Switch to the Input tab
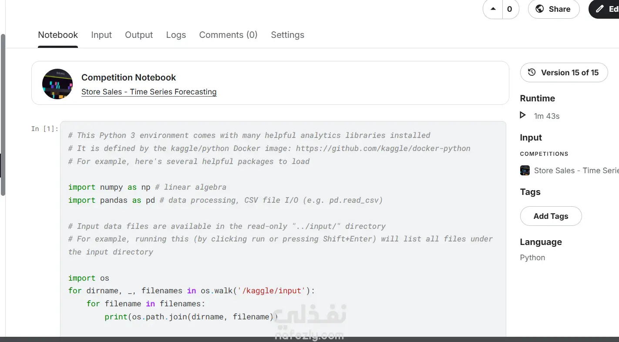This screenshot has height=342, width=619. (101, 35)
